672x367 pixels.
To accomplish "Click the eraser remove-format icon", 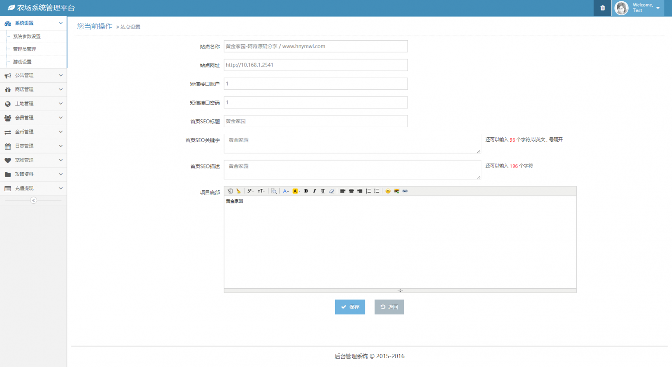I will coord(332,191).
